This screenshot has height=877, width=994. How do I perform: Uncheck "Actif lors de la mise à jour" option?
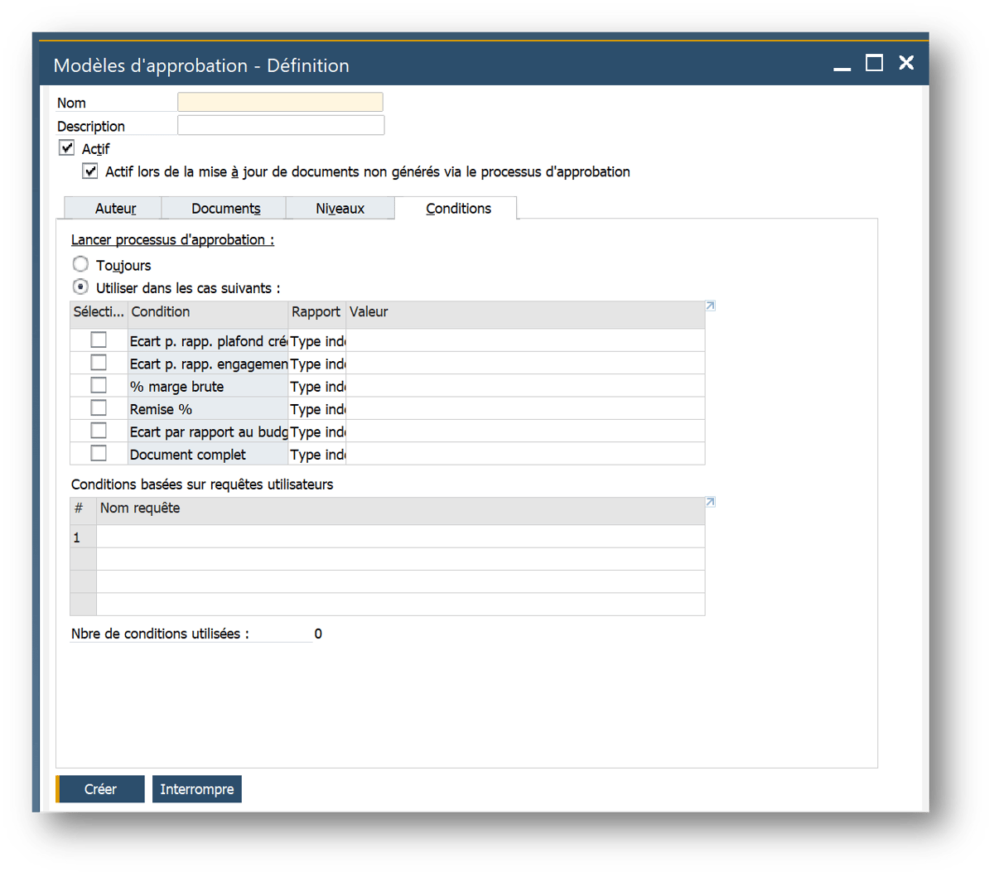[89, 170]
